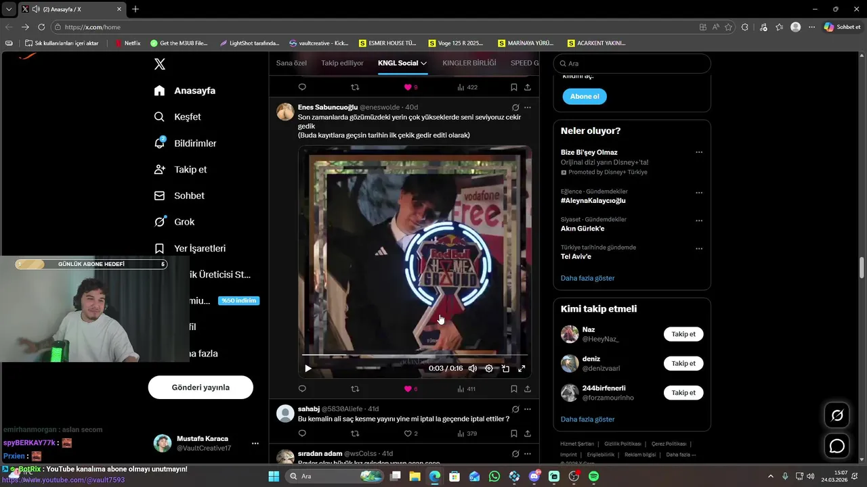Enter video fullscreen mode

(522, 369)
